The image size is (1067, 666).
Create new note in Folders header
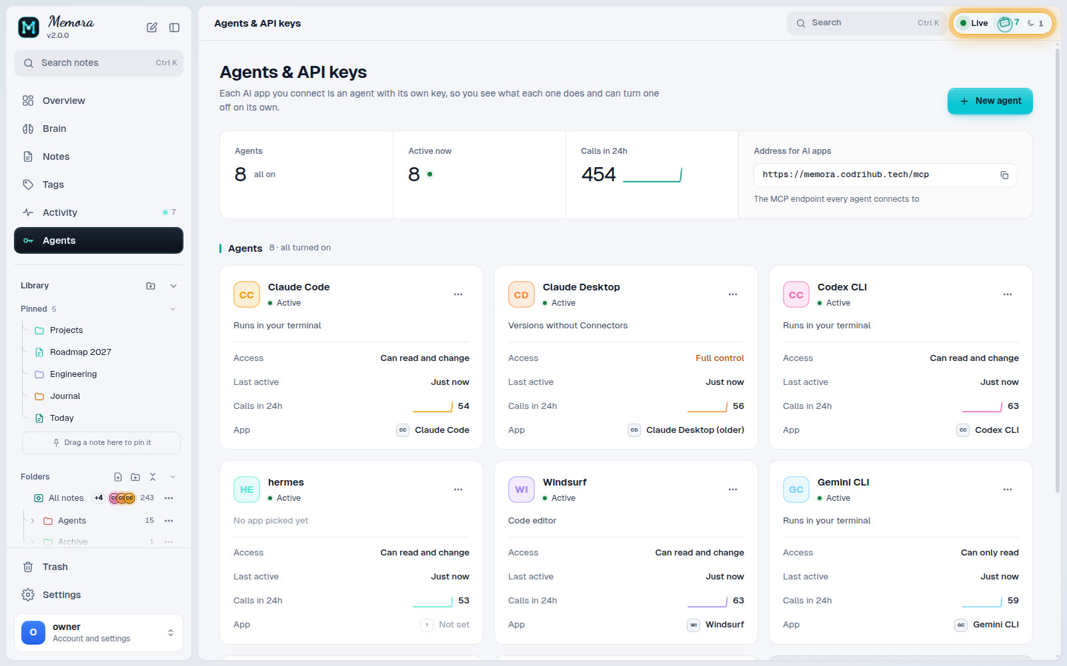click(x=118, y=477)
